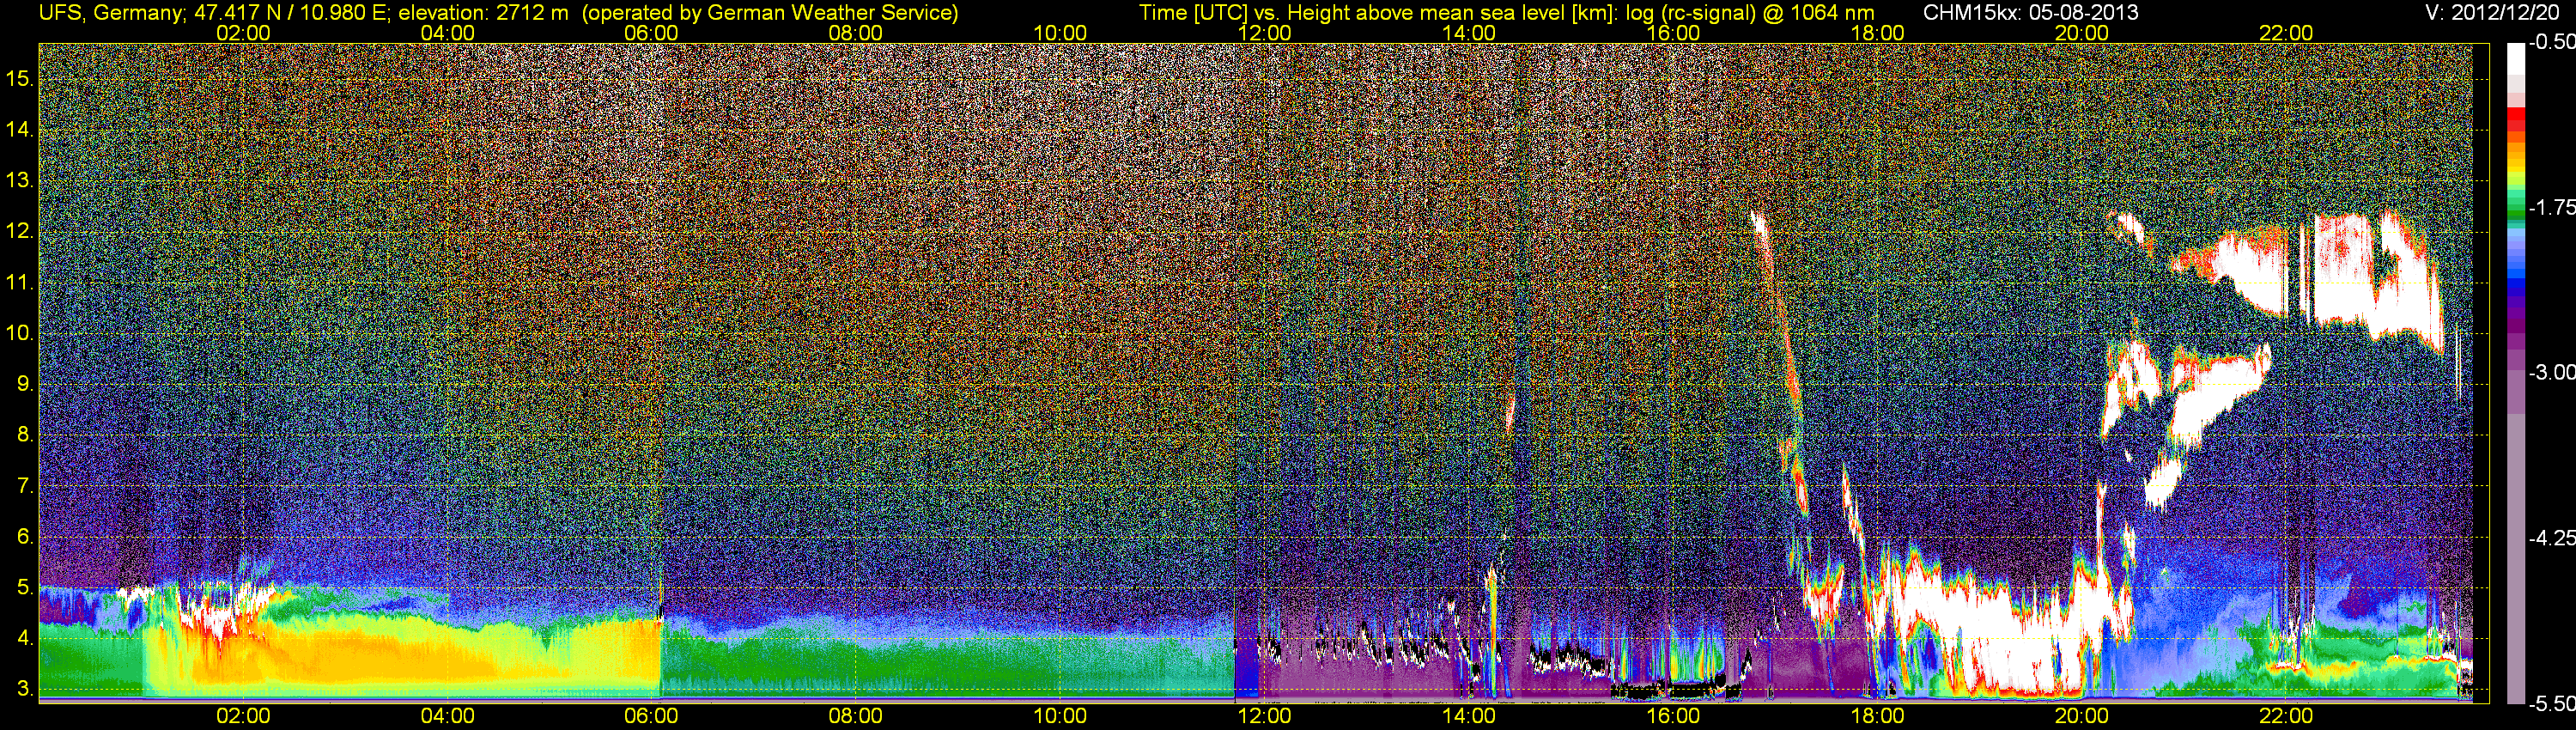The width and height of the screenshot is (2576, 730).
Task: Click the height axis label "11."
Action: tap(20, 282)
